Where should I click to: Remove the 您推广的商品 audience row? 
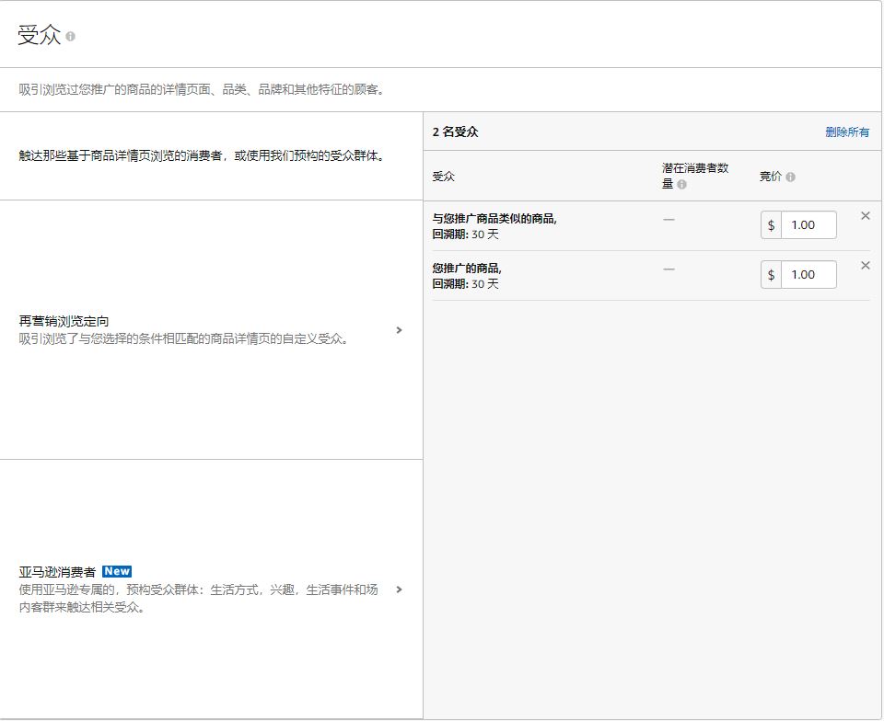click(x=866, y=265)
